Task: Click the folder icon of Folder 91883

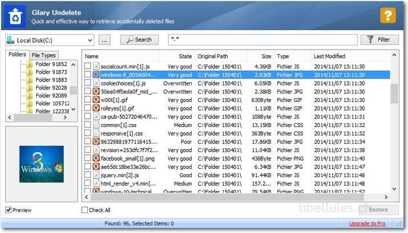Action: pos(30,80)
